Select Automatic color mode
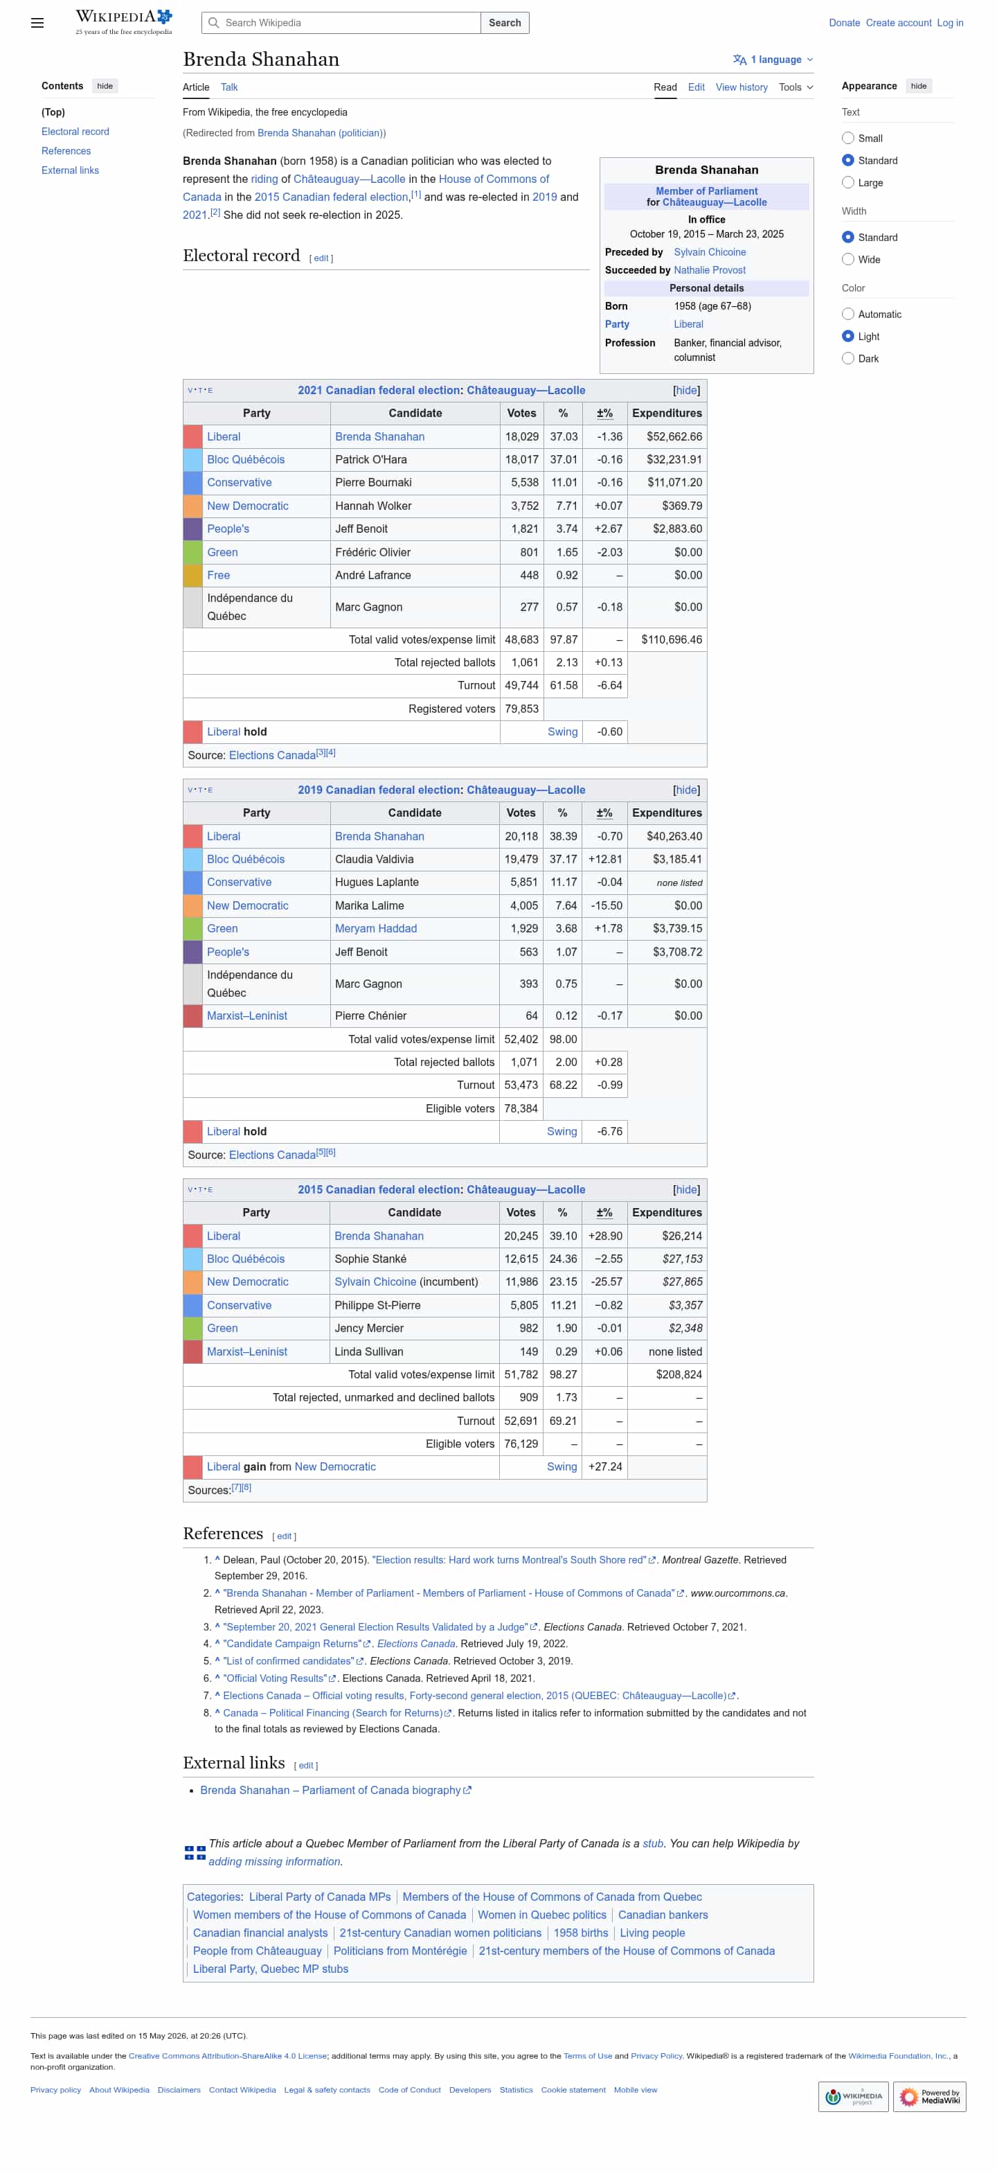997x2173 pixels. 847,314
